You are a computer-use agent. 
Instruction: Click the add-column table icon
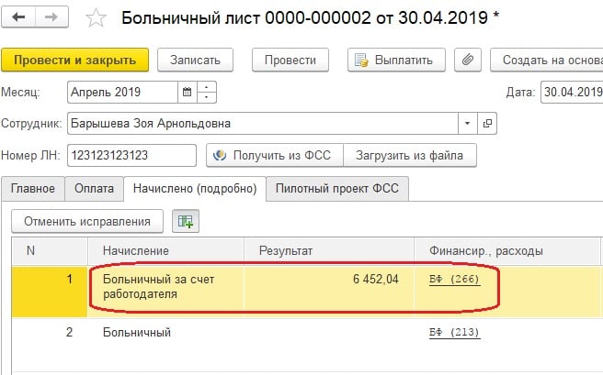click(x=186, y=221)
